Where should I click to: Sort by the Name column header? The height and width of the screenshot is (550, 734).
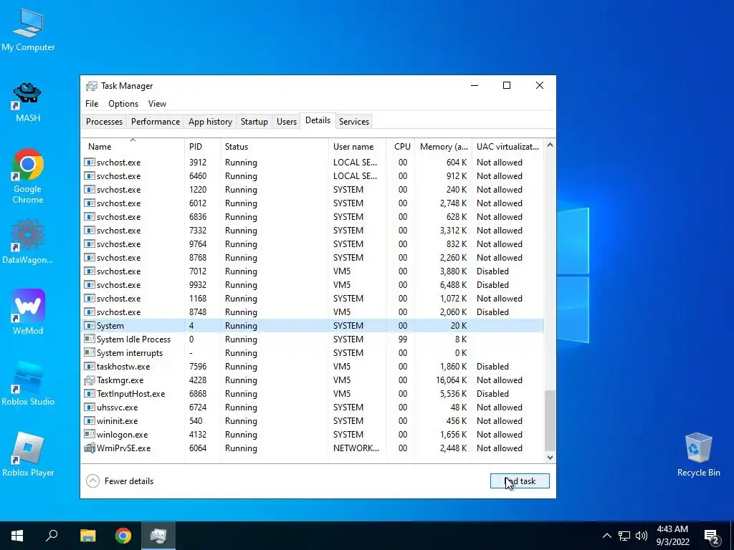coord(133,146)
